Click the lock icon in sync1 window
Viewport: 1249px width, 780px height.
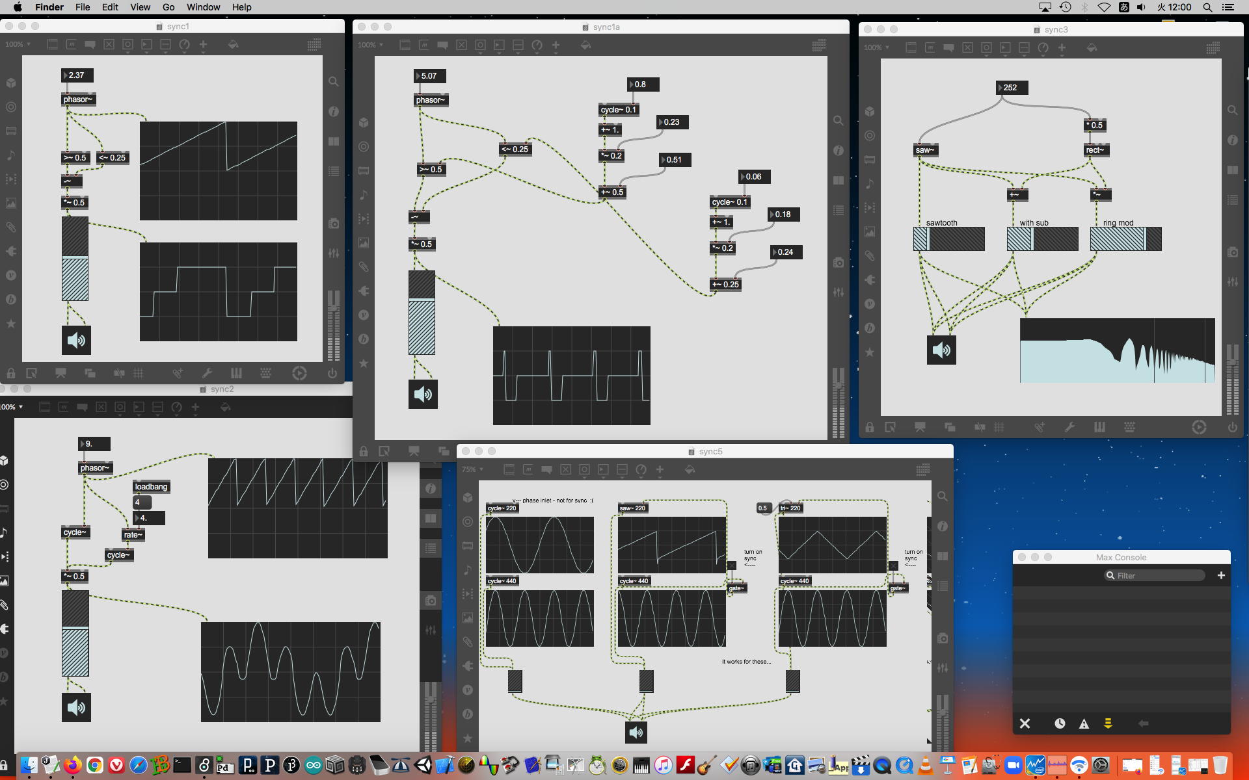[11, 373]
